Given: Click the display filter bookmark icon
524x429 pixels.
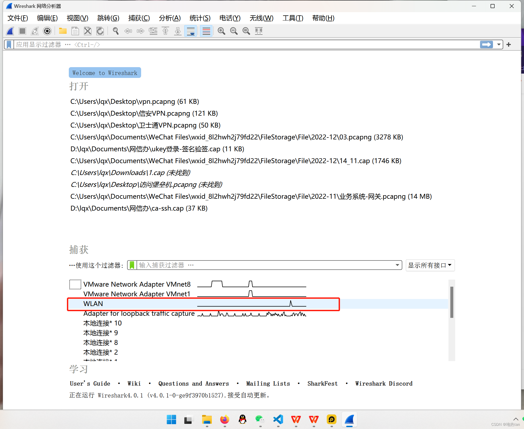Looking at the screenshot, I should (9, 44).
